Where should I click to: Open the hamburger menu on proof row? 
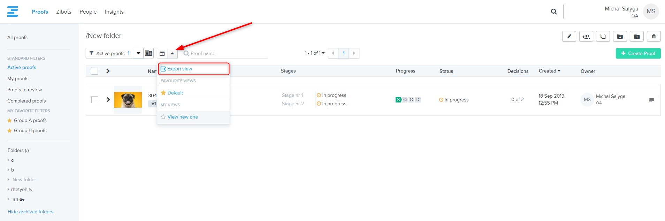click(651, 100)
